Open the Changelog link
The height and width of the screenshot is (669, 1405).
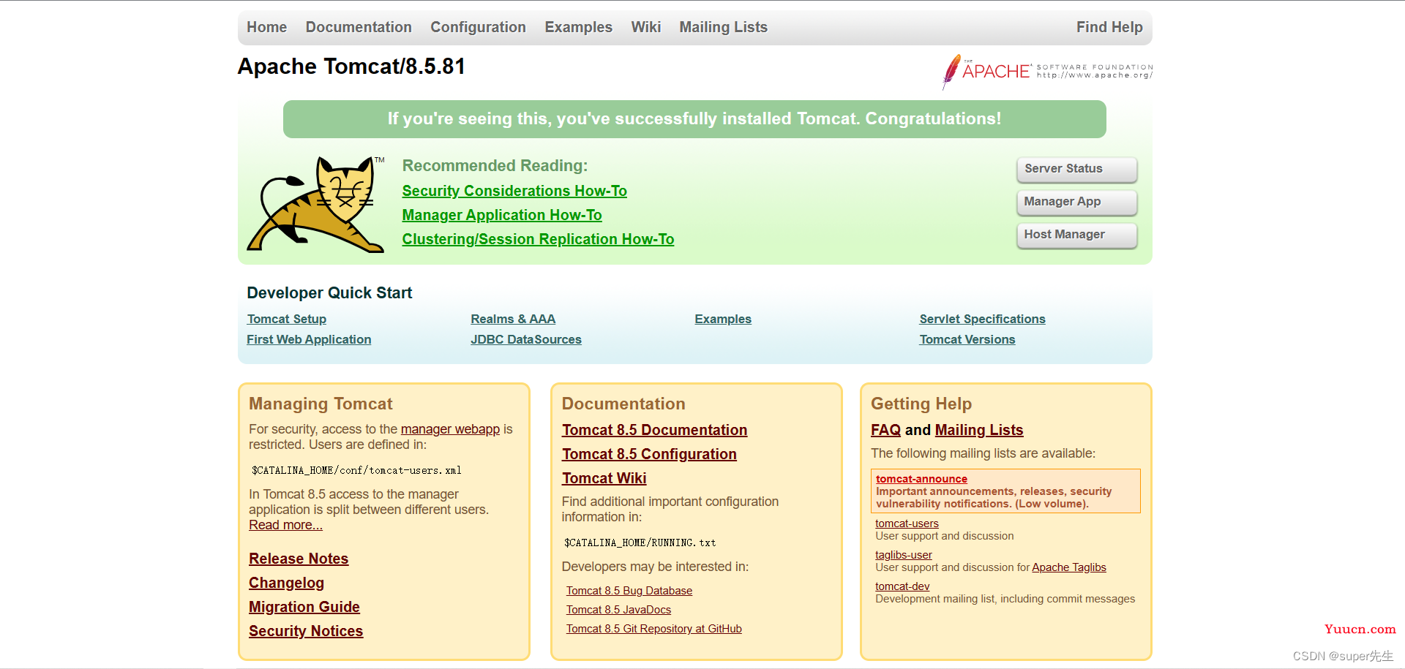tap(286, 583)
